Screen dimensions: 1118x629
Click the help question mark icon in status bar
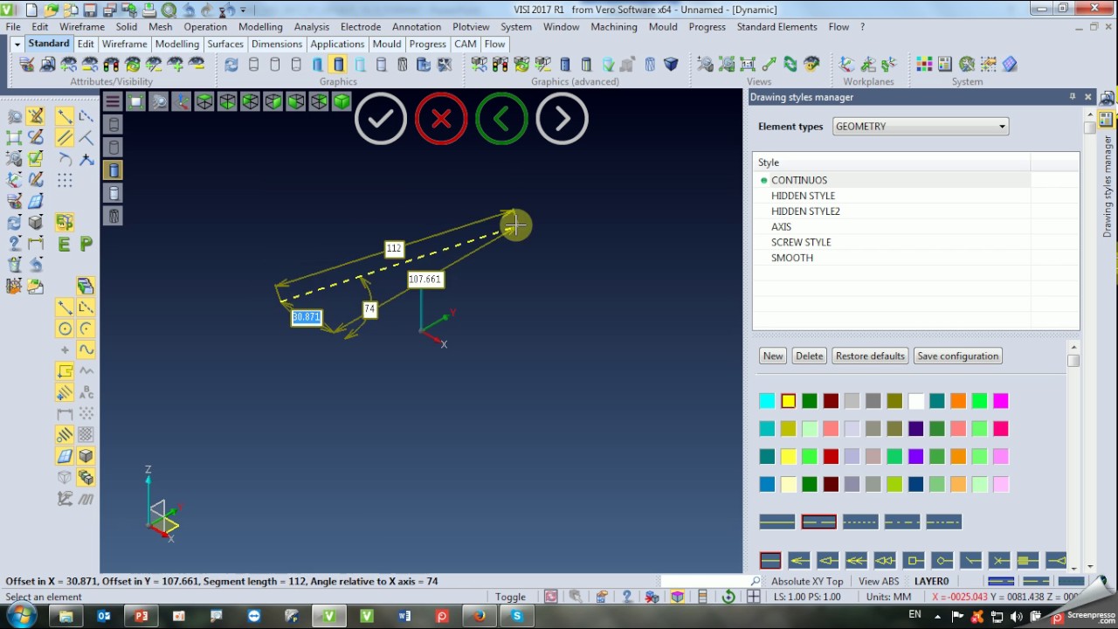(x=626, y=597)
